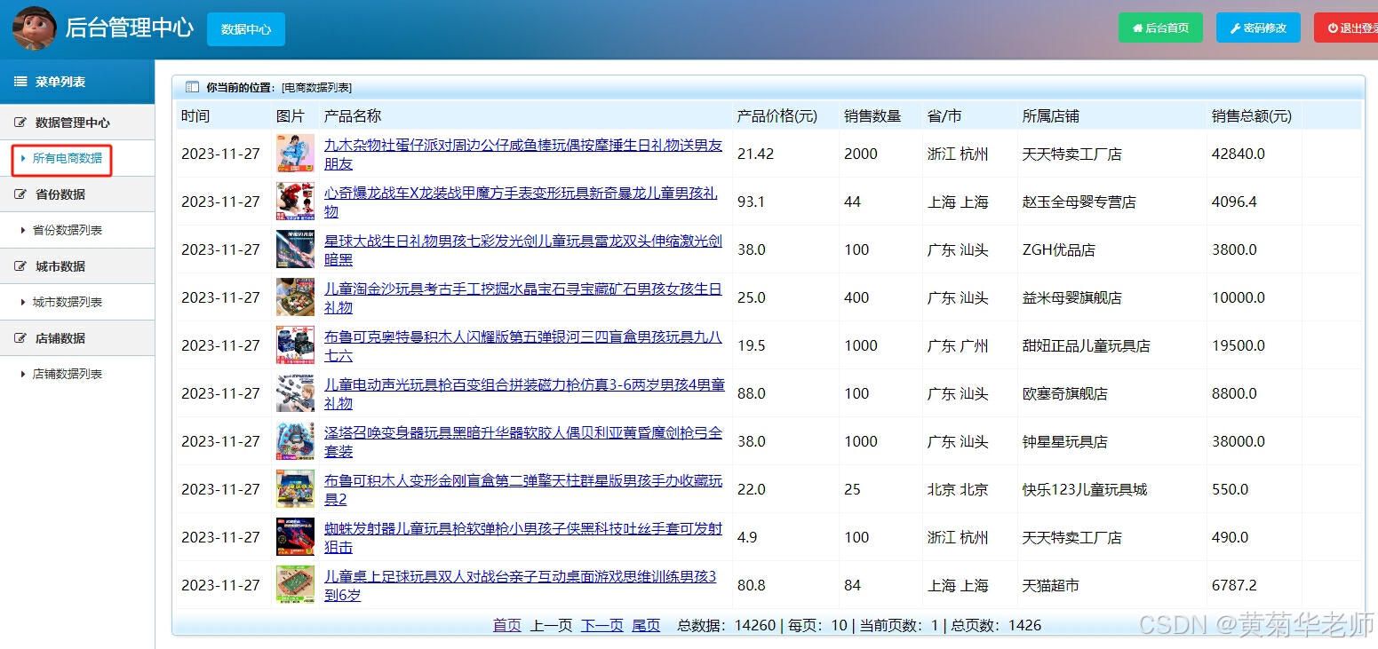Open thumbnail of 儿童桌上足球 product

click(295, 585)
